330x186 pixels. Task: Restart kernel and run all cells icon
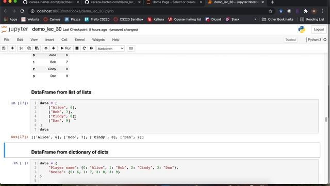coord(91,48)
